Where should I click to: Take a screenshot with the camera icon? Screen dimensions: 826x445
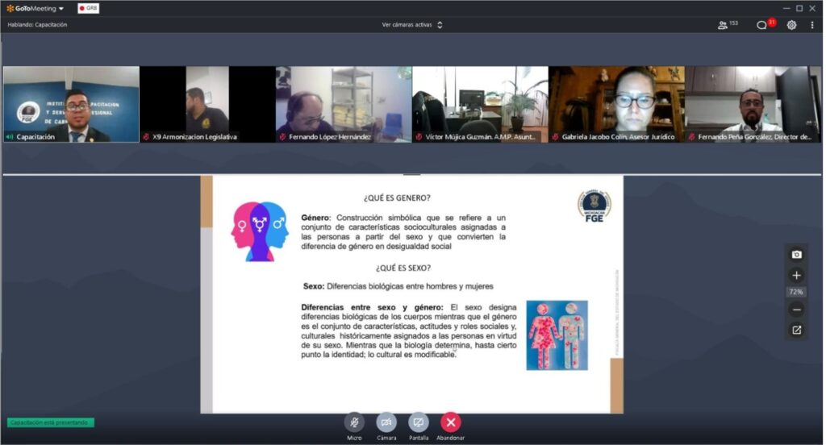[x=796, y=255]
